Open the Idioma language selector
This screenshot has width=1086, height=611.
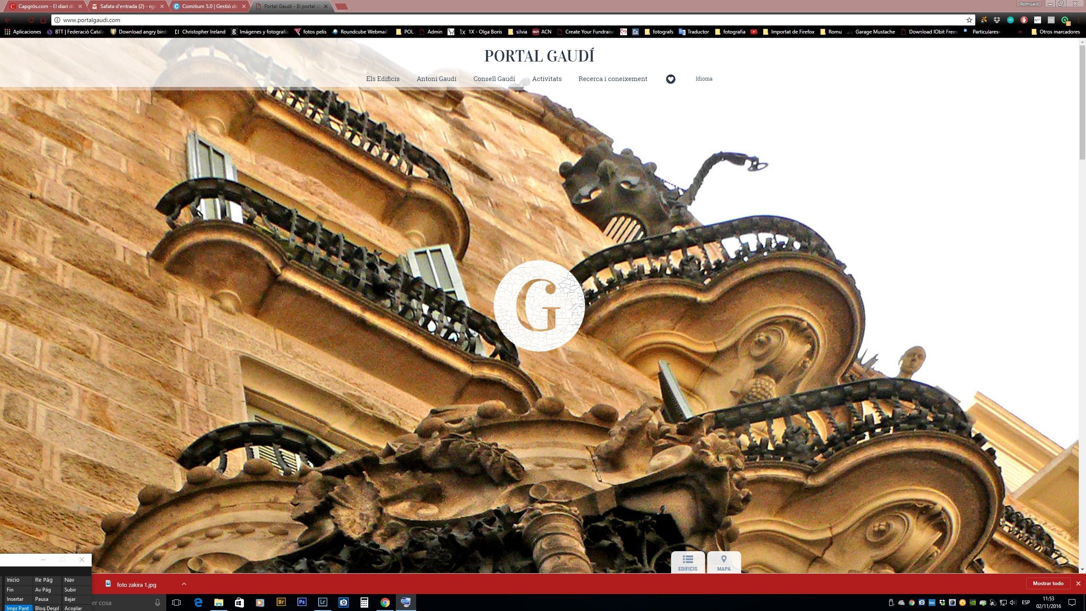pos(704,79)
